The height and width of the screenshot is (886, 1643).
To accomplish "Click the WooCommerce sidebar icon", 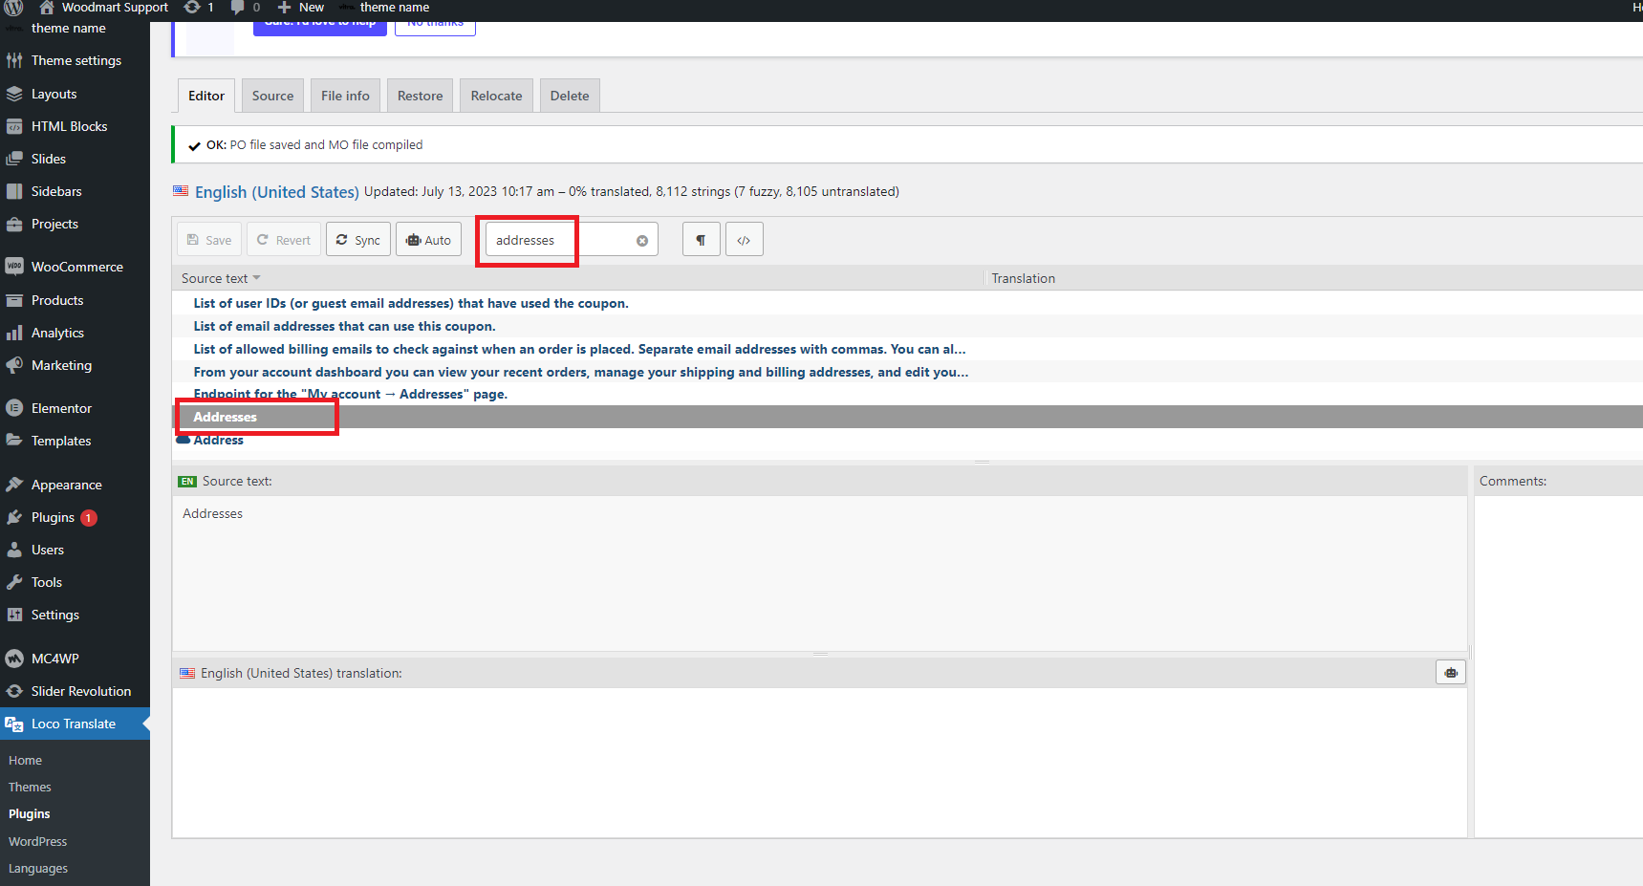I will [x=14, y=267].
